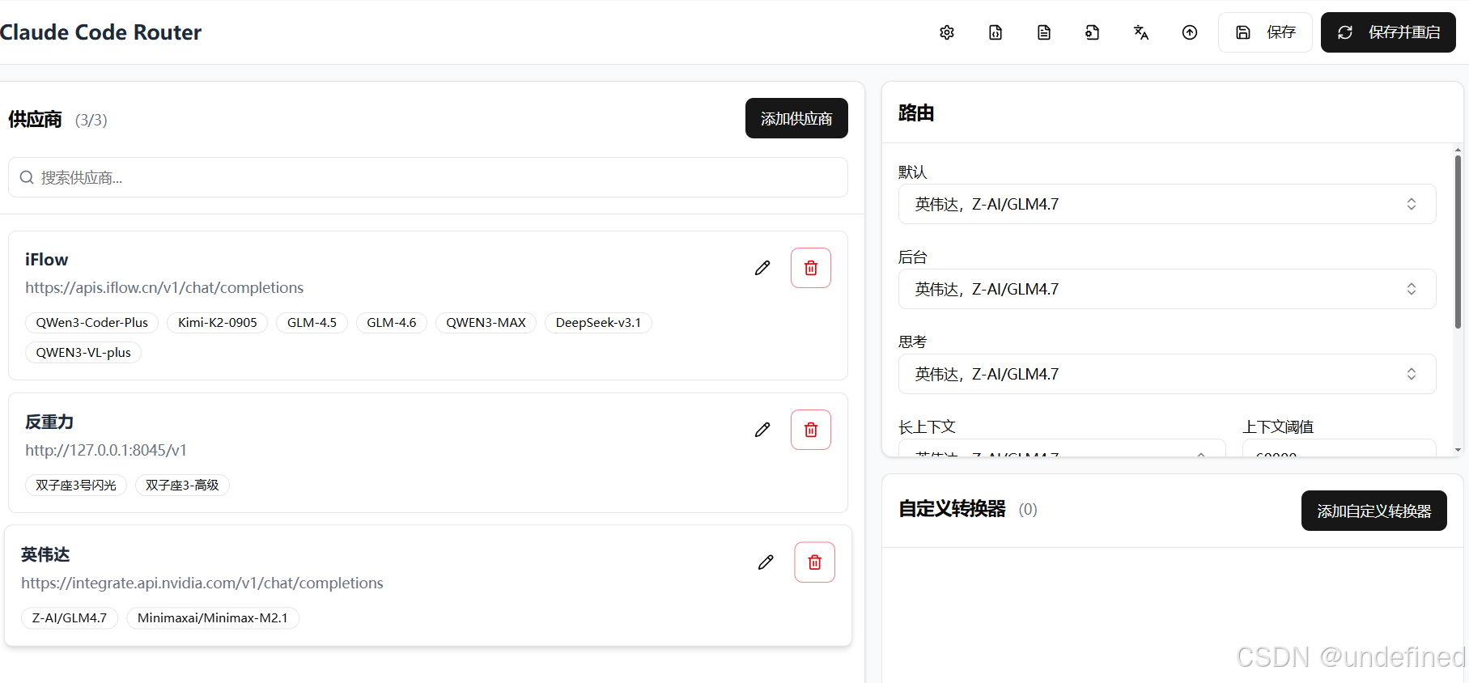The image size is (1469, 683).
Task: Click the Minimaxai/Minimax-M2.1 model tag
Action: point(213,617)
